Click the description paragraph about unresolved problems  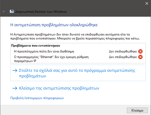[75, 37]
